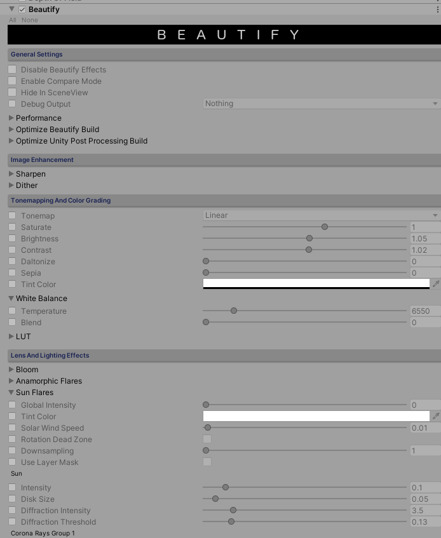This screenshot has width=441, height=538.
Task: Click the BEAUTIFY banner image
Action: (x=224, y=34)
